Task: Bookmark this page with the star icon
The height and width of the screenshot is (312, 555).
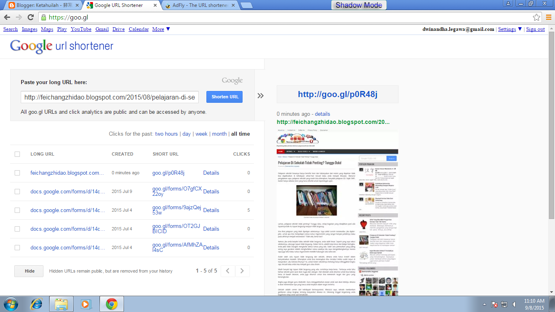Action: coord(537,17)
